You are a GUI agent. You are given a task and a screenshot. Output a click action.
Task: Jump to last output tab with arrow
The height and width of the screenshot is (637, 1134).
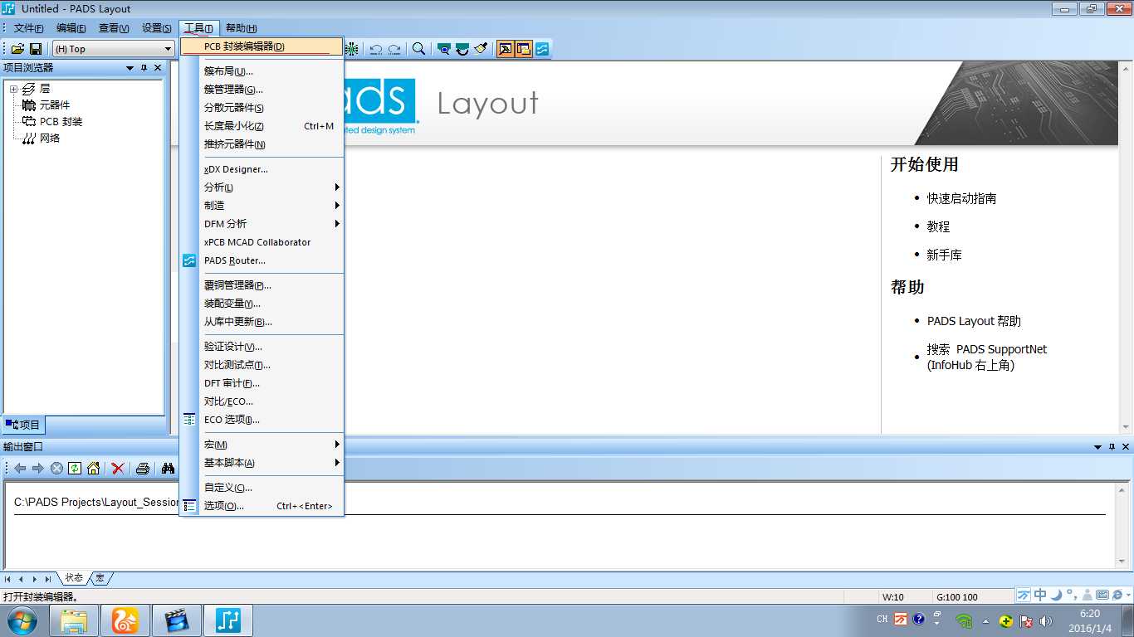tap(47, 579)
